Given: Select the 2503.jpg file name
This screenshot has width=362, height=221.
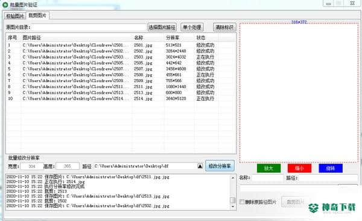Looking at the screenshot, I should click(143, 57).
